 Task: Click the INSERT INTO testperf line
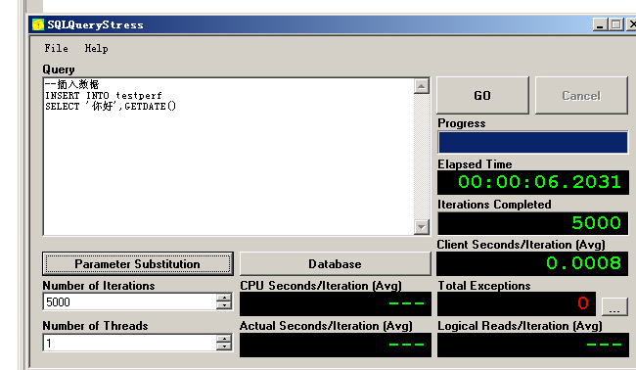(104, 96)
